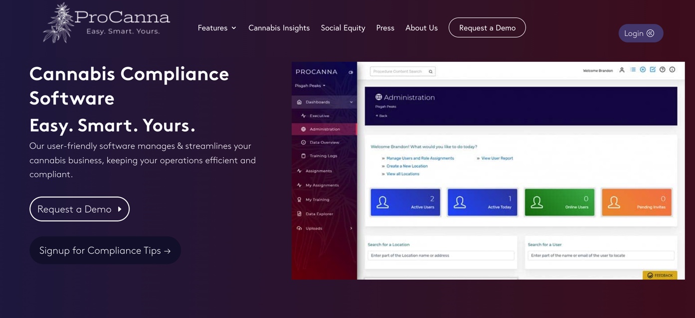Click the magnifier icon in Procedure Content Search

pyautogui.click(x=431, y=72)
